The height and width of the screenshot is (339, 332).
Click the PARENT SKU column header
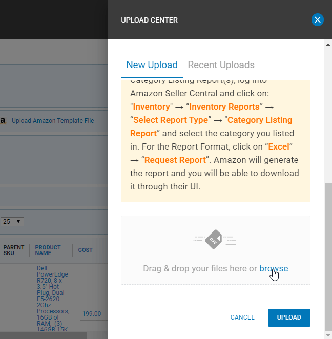pyautogui.click(x=14, y=250)
